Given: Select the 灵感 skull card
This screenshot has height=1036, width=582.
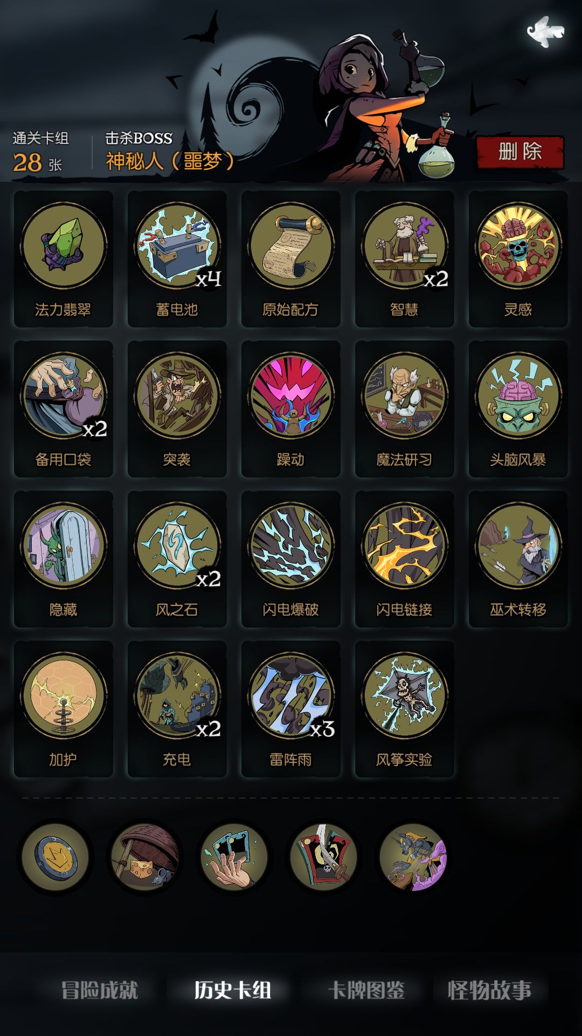Looking at the screenshot, I should 518,259.
